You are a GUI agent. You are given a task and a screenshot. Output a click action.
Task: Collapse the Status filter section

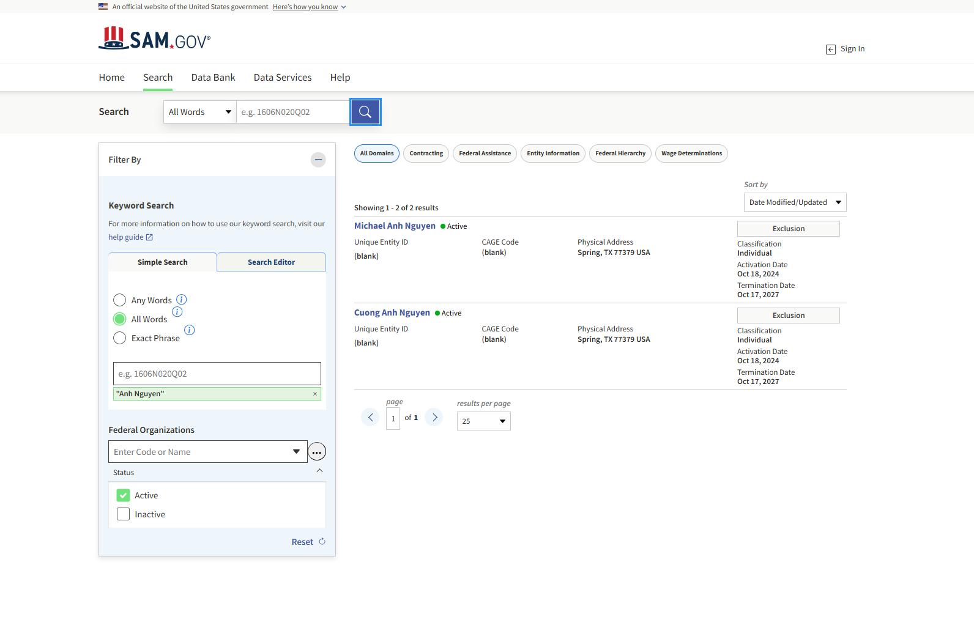click(319, 471)
